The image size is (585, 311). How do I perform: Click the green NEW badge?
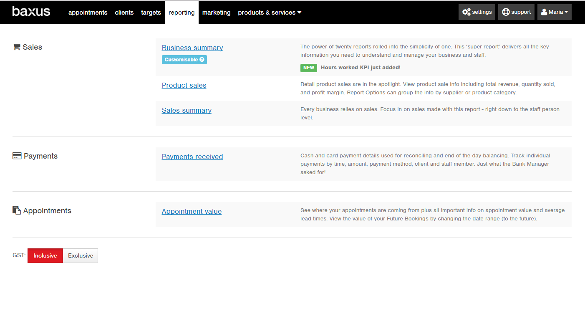(x=308, y=67)
